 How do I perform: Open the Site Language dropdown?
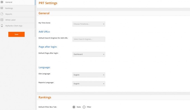point(89,75)
